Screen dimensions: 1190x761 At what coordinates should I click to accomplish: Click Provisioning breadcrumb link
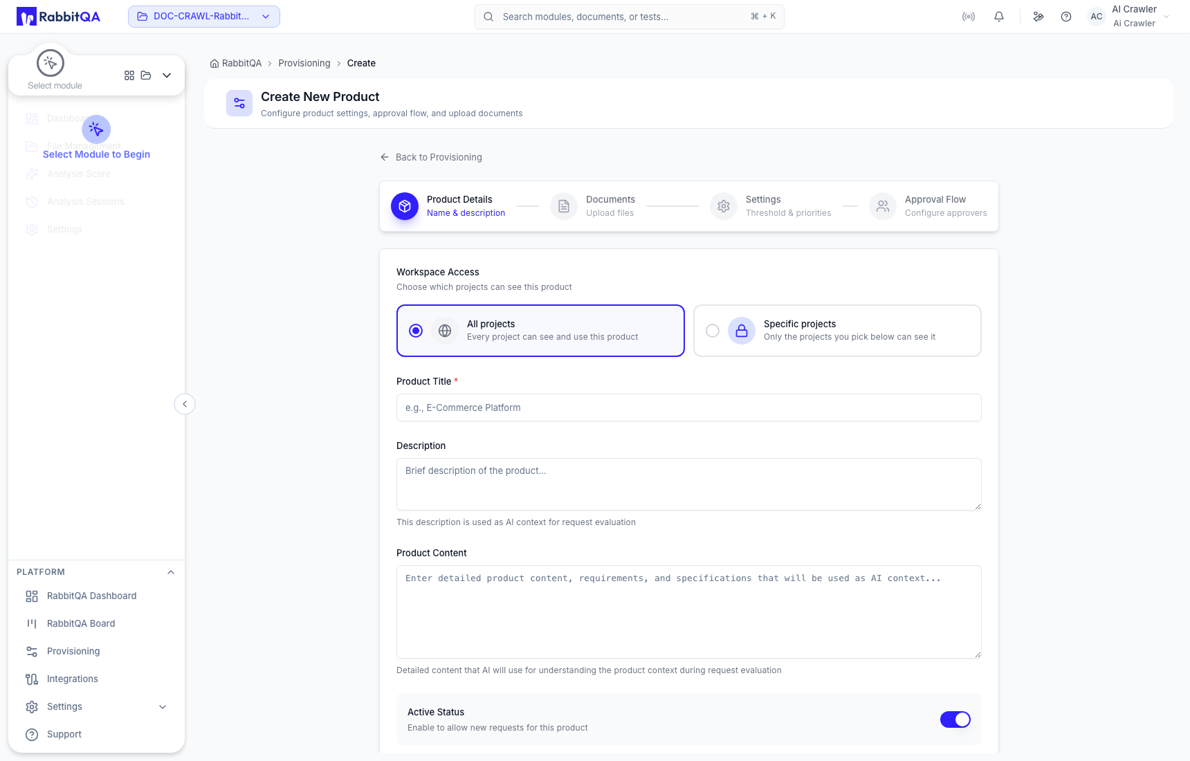pos(304,63)
